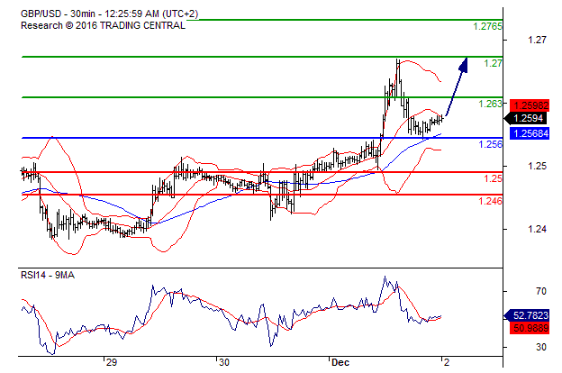
Task: Click the black 1.25 price axis label
Action: point(537,166)
